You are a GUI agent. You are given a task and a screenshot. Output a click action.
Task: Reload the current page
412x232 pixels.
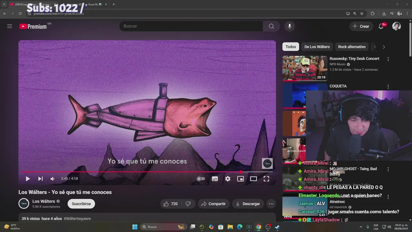pos(20,14)
